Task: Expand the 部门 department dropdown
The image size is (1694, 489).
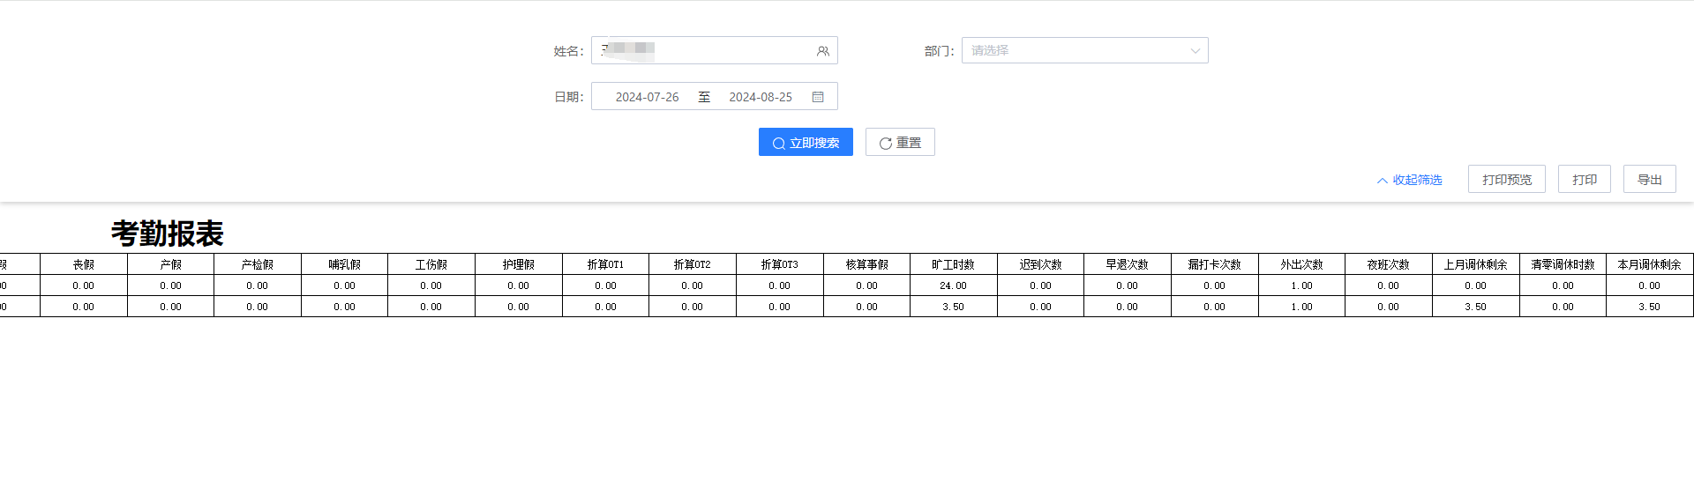Action: (x=1084, y=50)
